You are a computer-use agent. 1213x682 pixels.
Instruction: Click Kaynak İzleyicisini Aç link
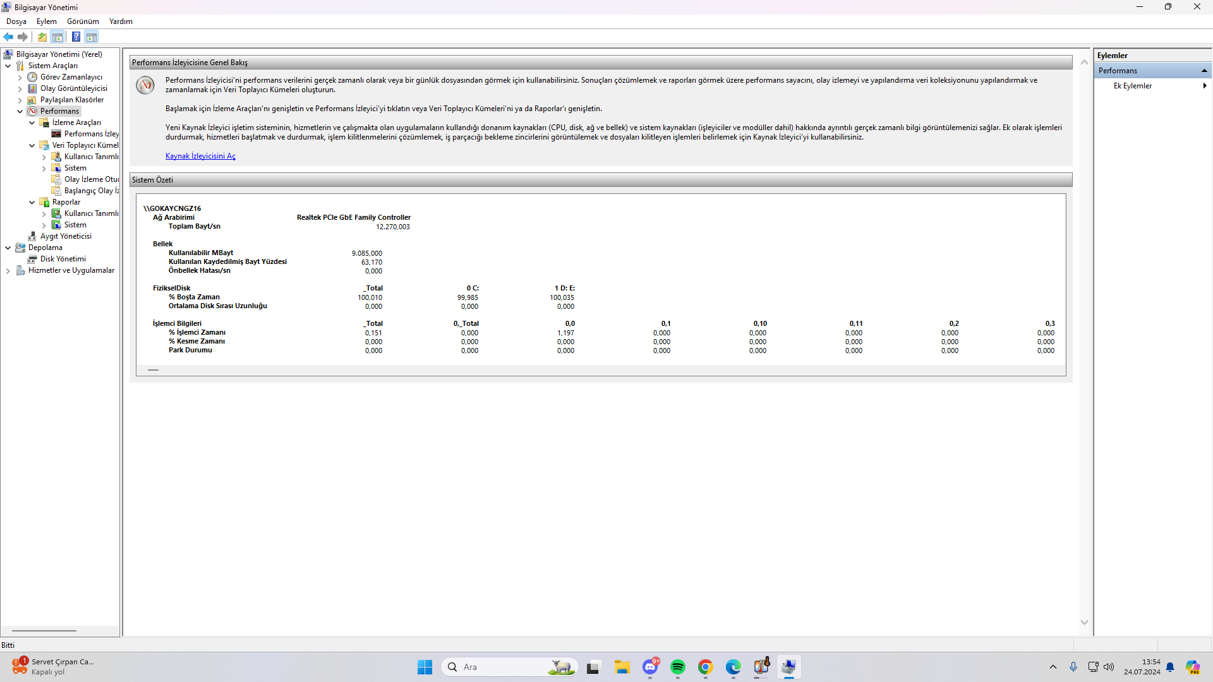[200, 156]
